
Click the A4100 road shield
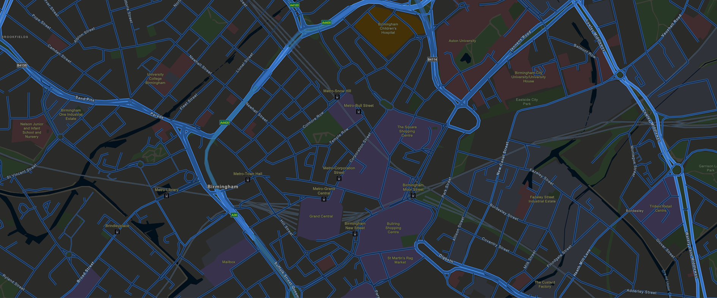pyautogui.click(x=294, y=5)
